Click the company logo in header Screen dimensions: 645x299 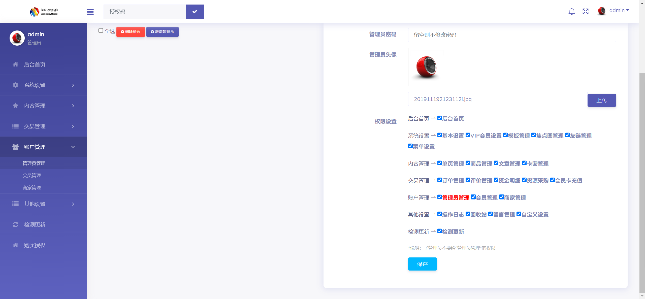click(44, 12)
